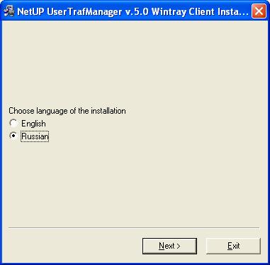Click the empty area above language prompt
The height and width of the screenshot is (265, 270).
[135, 64]
